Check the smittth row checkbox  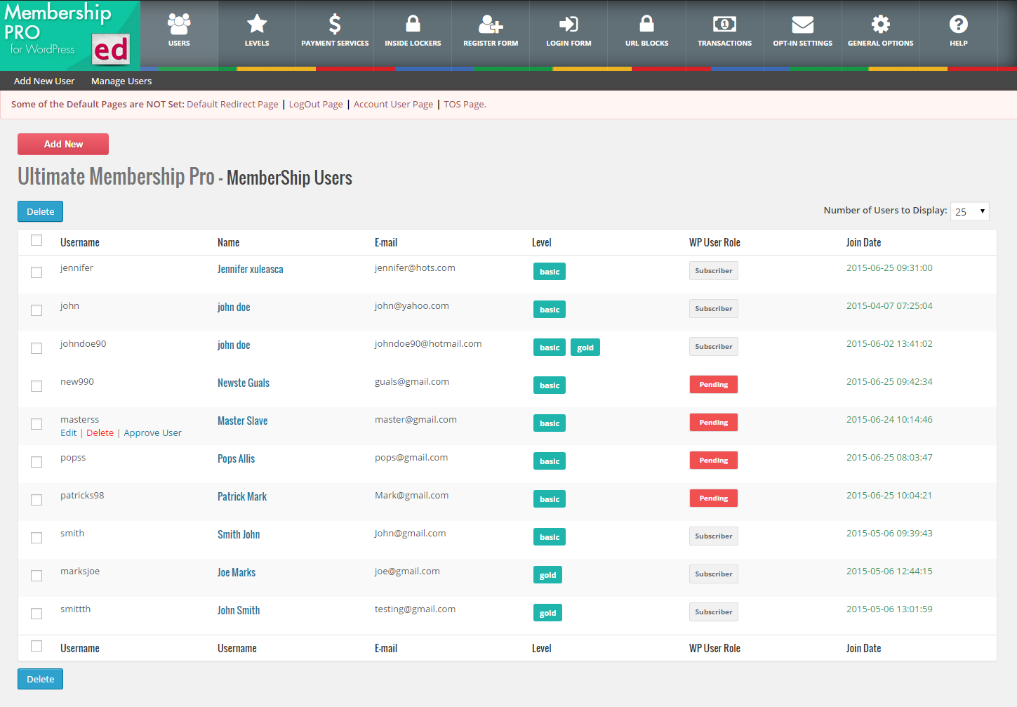coord(36,614)
